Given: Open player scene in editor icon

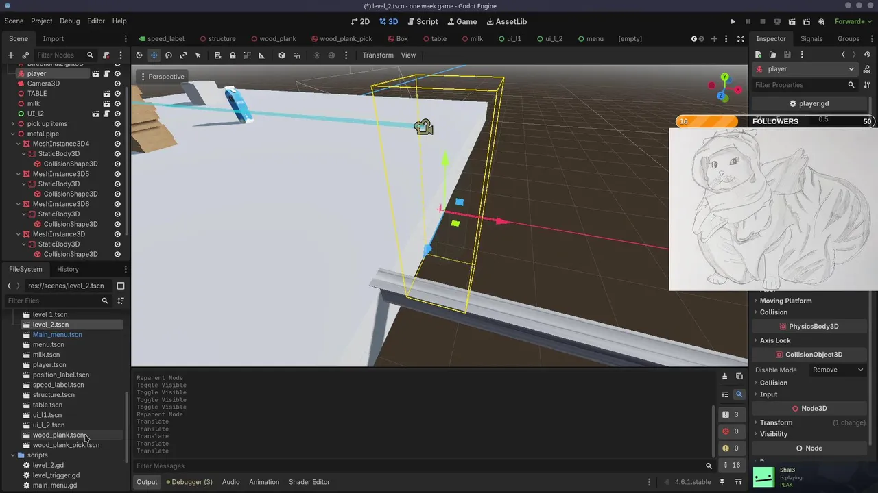Looking at the screenshot, I should pyautogui.click(x=96, y=73).
